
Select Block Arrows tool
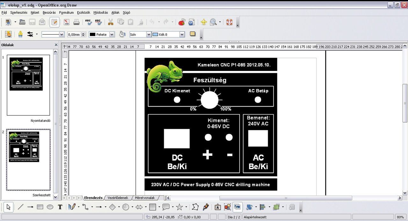pyautogui.click(x=139, y=207)
